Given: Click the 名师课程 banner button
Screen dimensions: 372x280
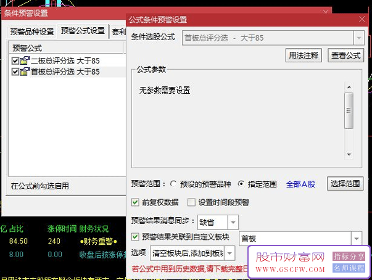Looking at the screenshot, I should [x=349, y=268].
